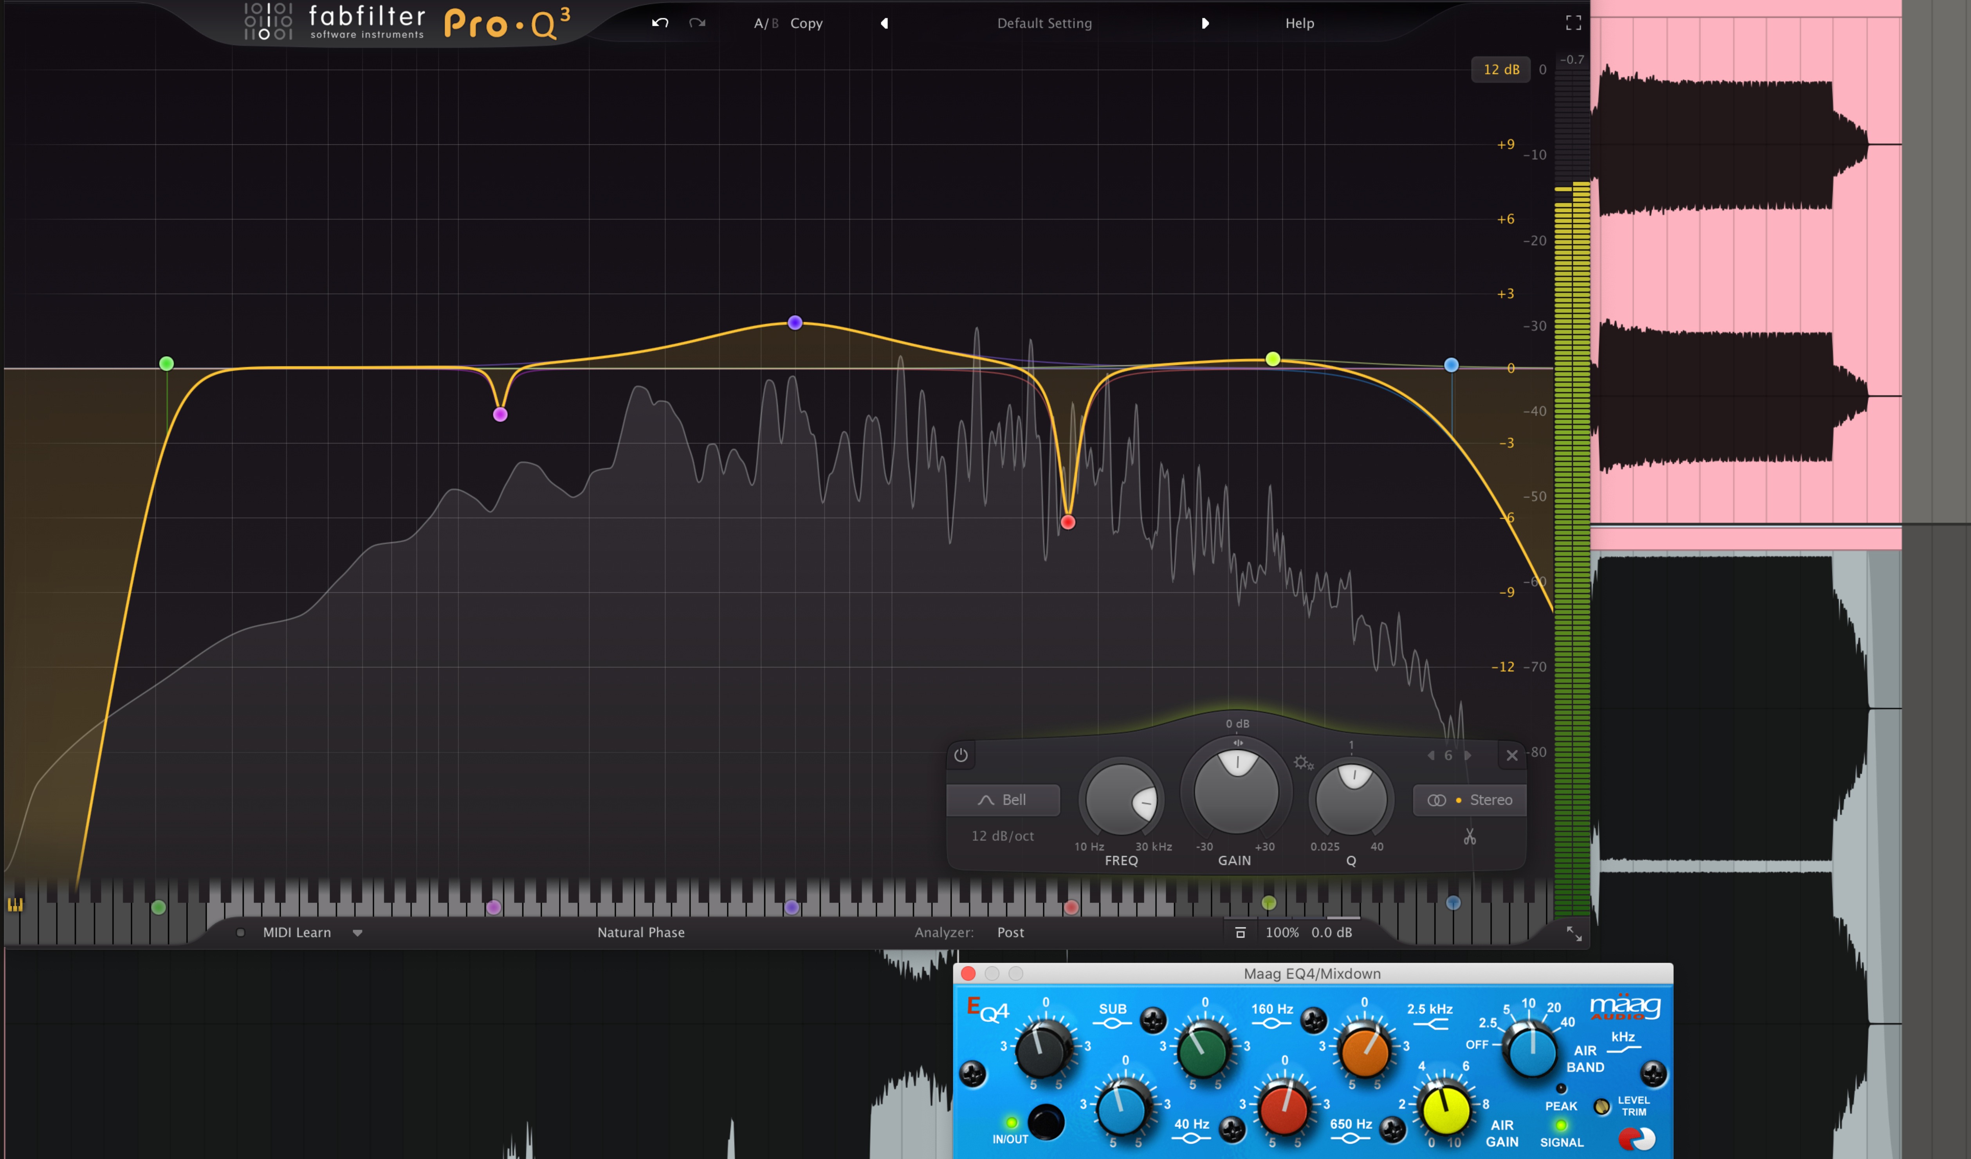Click the Natural Phase processing mode

pos(640,932)
